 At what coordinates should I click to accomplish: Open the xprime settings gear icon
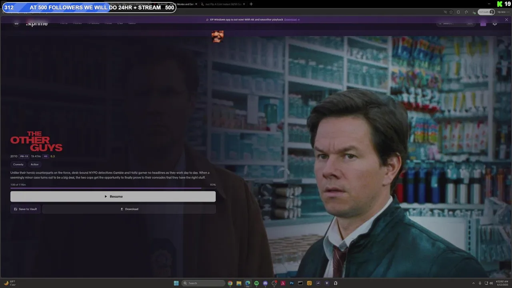tap(495, 24)
